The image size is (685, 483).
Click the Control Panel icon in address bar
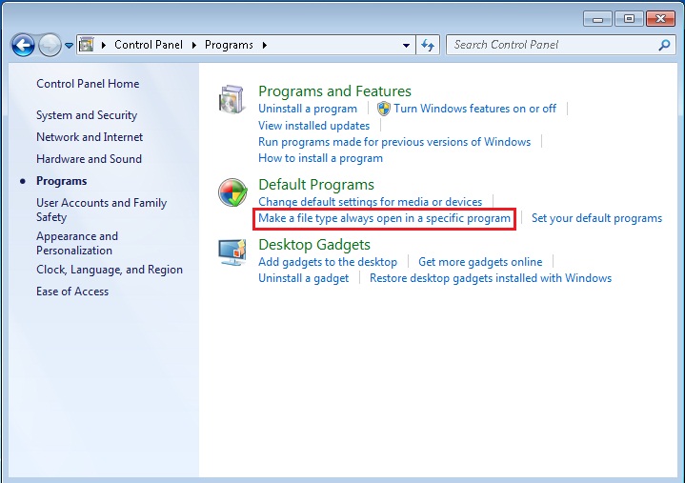pos(87,45)
